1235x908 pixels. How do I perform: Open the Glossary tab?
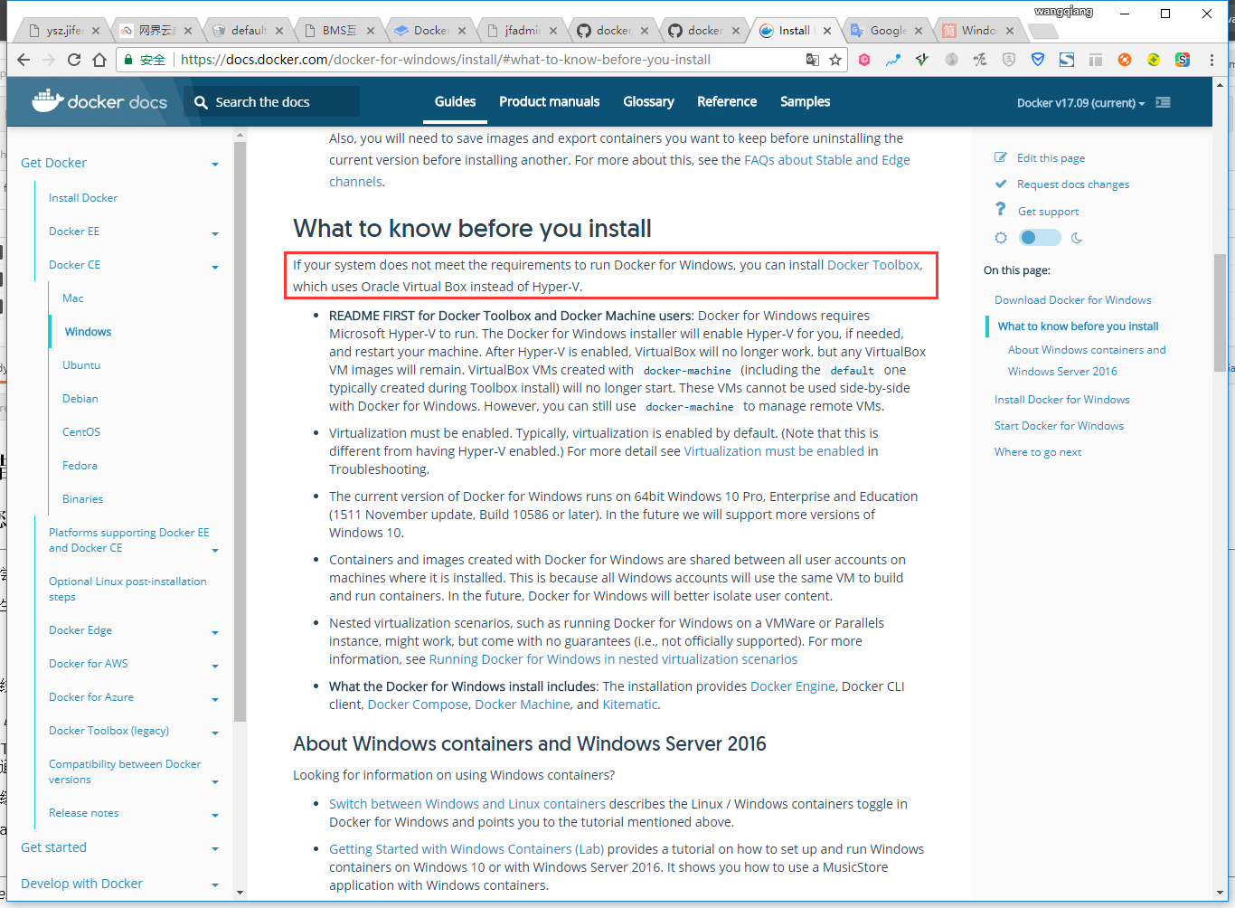[648, 101]
